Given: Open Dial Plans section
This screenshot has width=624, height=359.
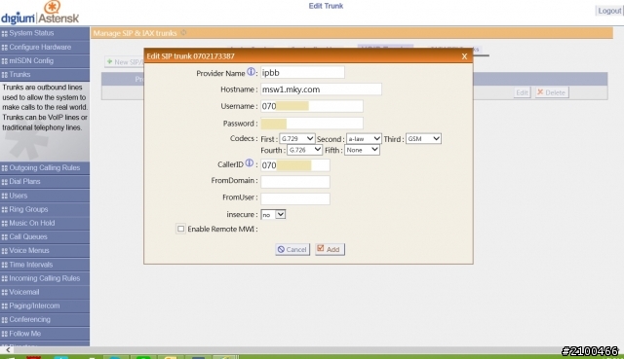Looking at the screenshot, I should (x=45, y=182).
